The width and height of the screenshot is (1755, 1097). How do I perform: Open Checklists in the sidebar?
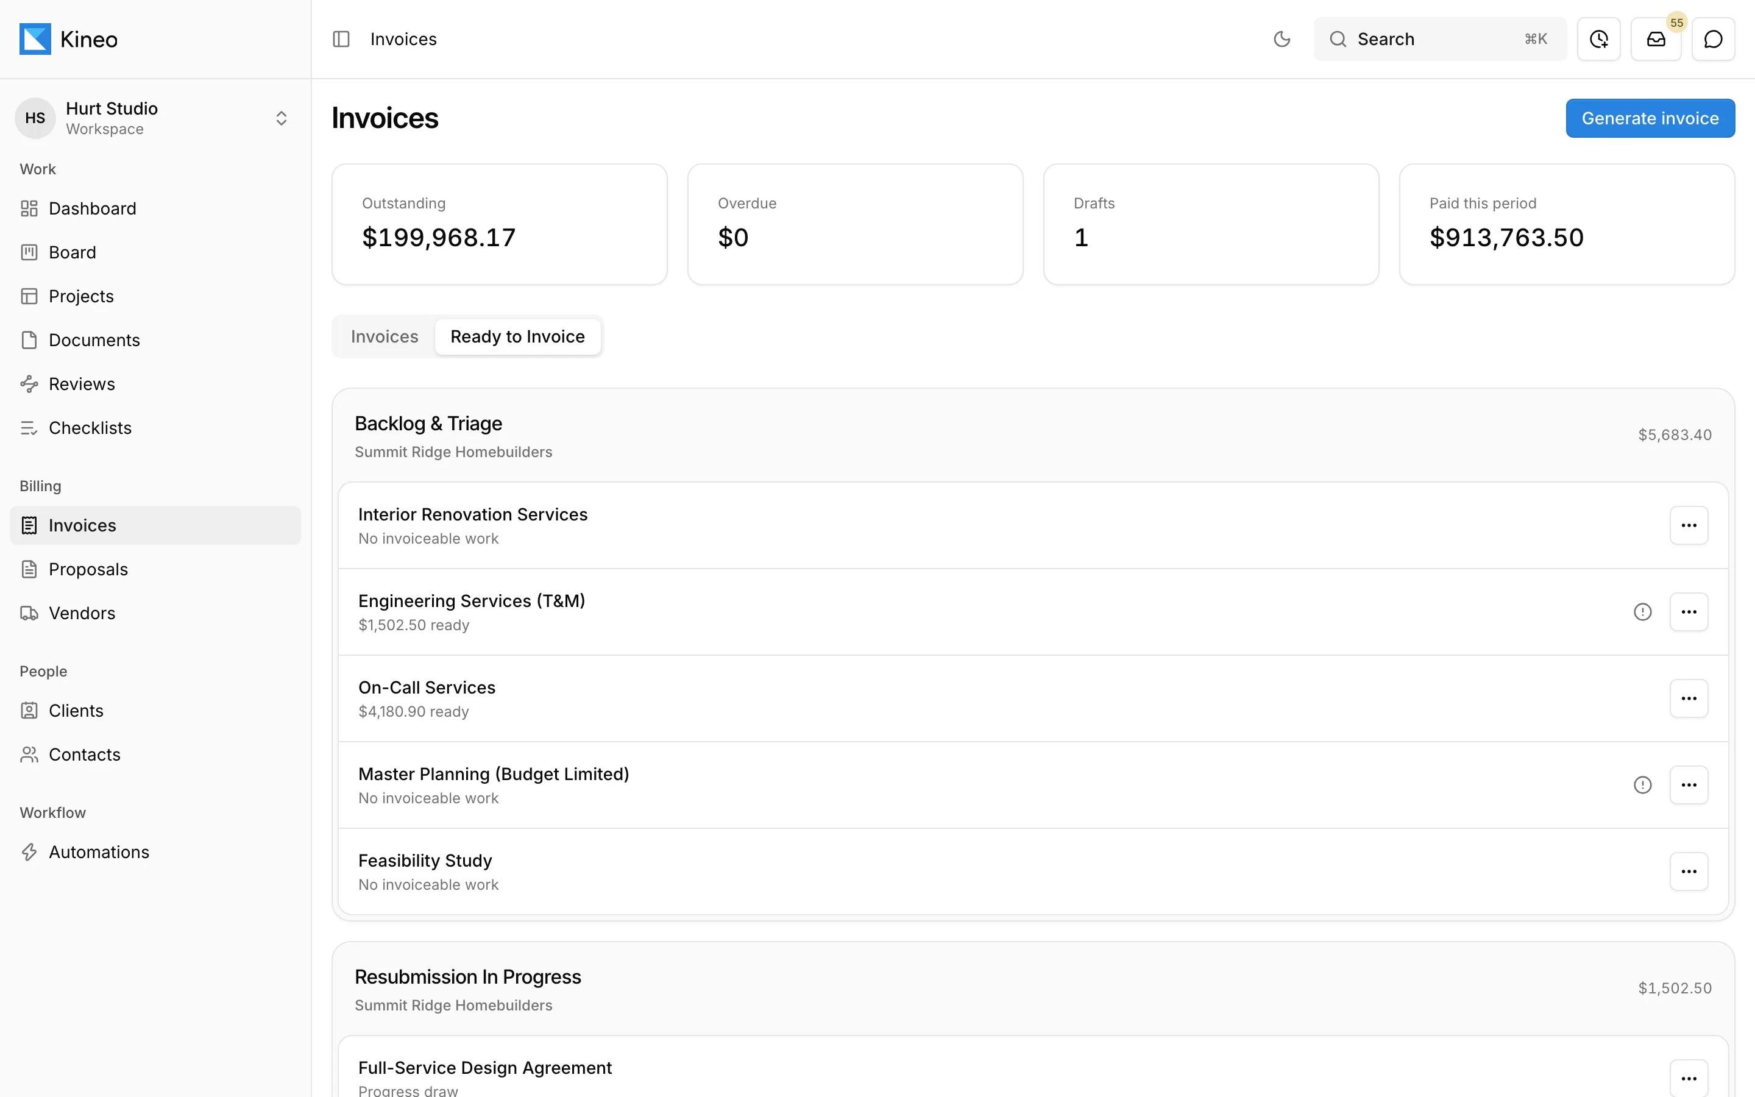point(155,428)
